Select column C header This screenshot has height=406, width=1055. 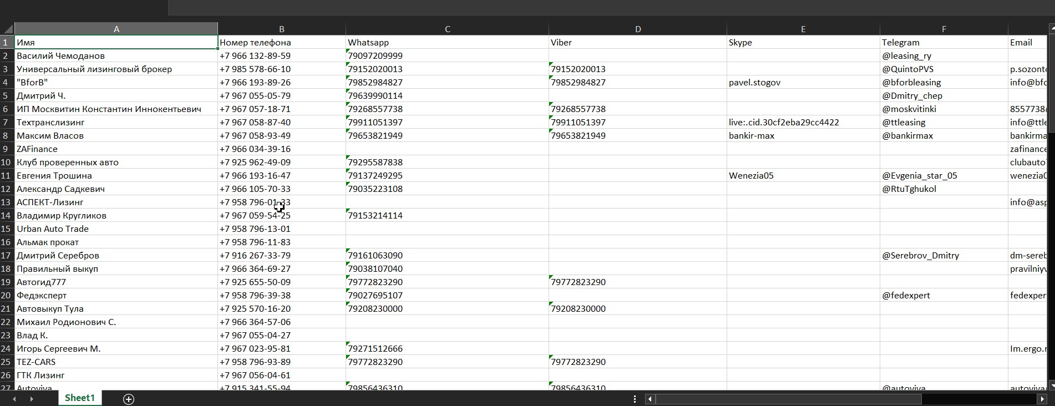[447, 29]
